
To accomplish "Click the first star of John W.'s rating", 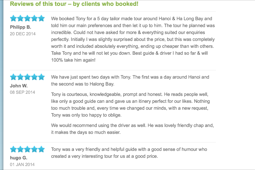I will (x=13, y=77).
